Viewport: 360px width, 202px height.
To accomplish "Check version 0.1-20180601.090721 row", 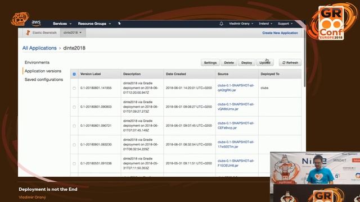I will 74,126.
